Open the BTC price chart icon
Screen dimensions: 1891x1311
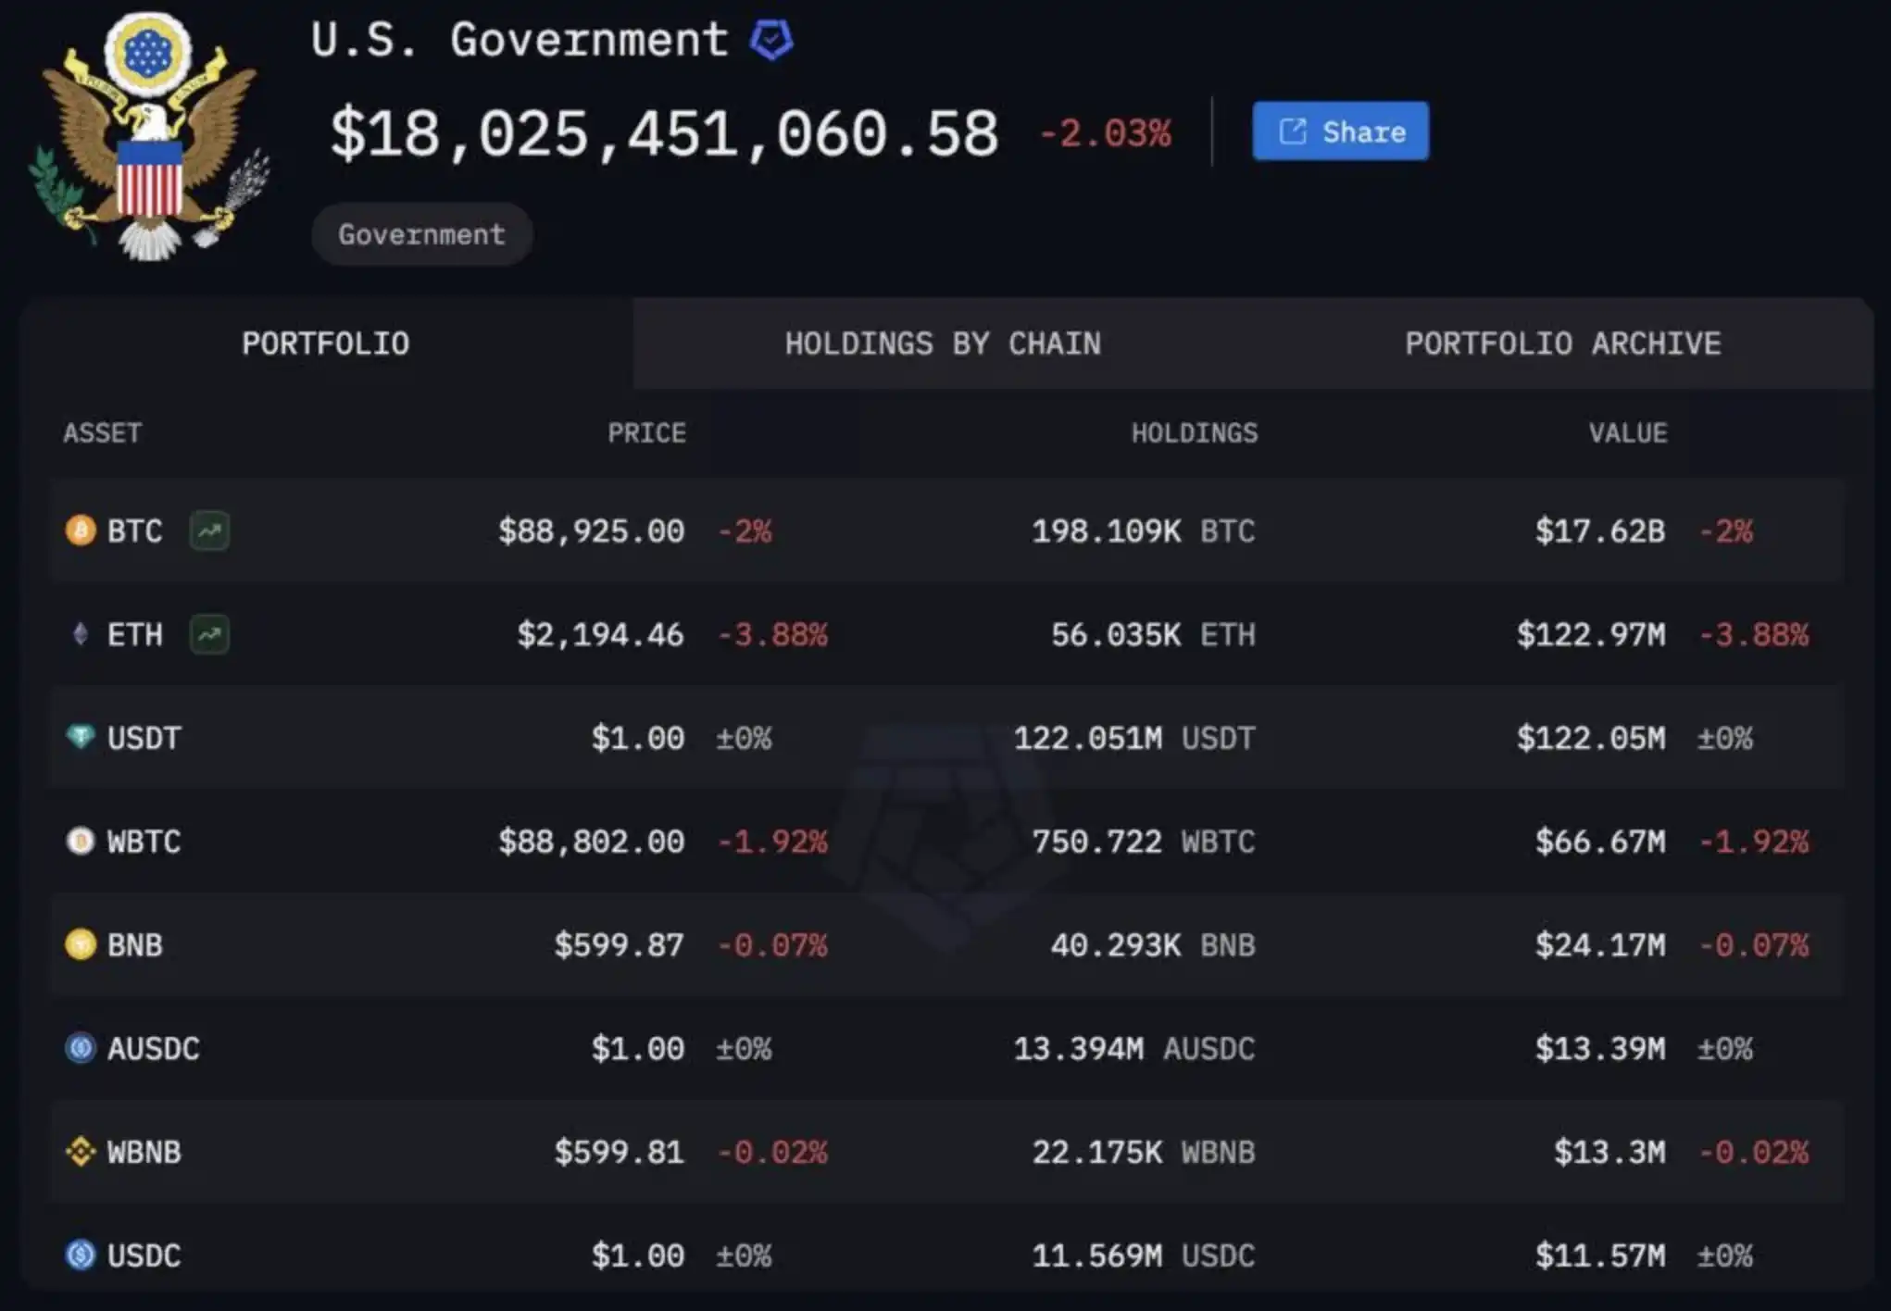click(209, 531)
